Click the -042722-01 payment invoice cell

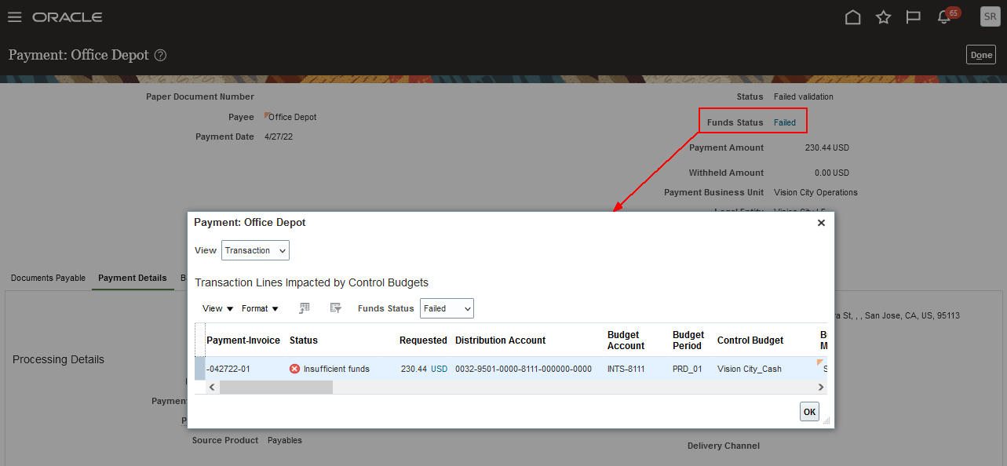[228, 369]
